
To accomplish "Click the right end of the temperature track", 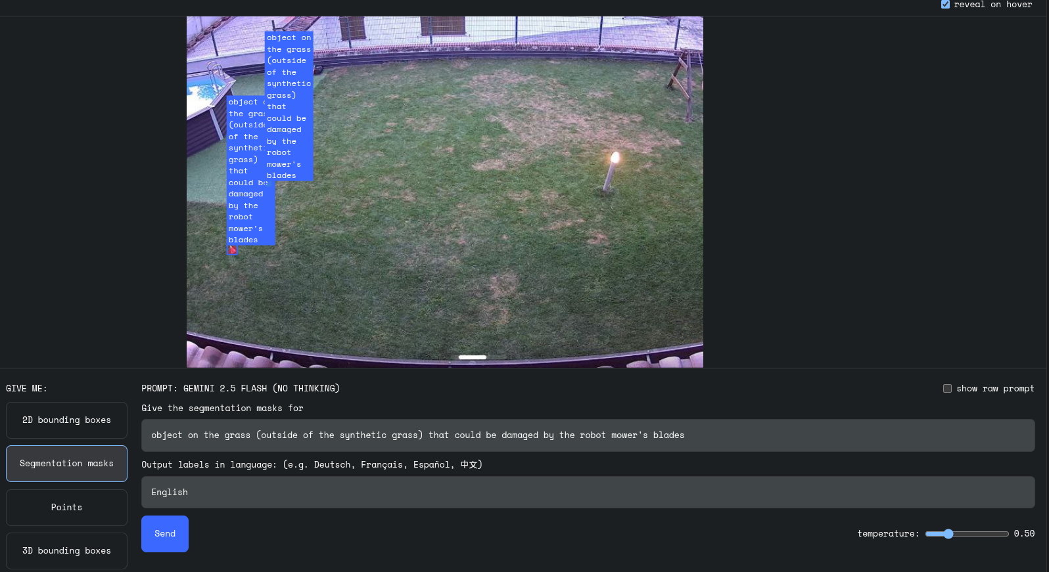I will (1006, 534).
